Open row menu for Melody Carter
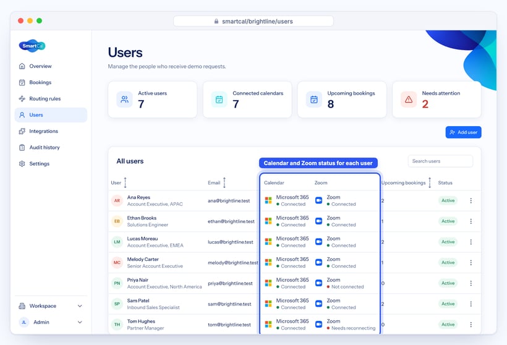The width and height of the screenshot is (507, 345). (x=471, y=263)
